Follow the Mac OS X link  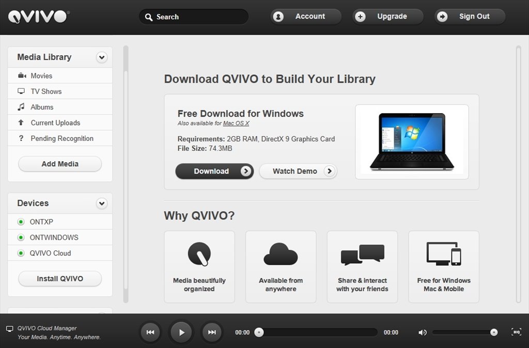[x=236, y=123]
